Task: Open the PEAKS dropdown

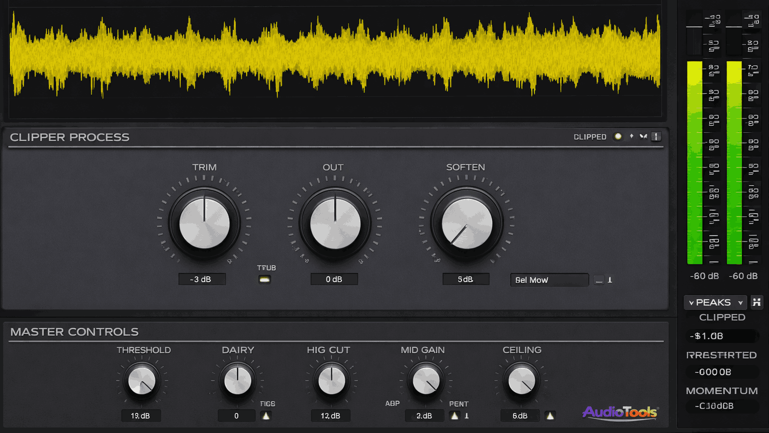Action: pos(715,302)
